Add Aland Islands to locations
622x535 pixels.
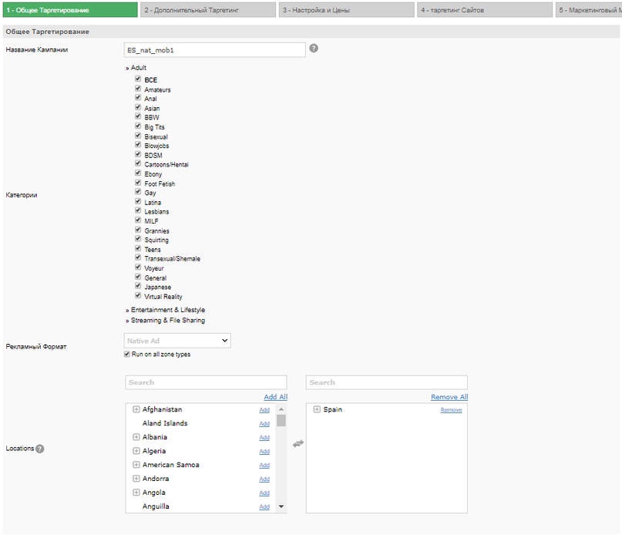(x=264, y=424)
